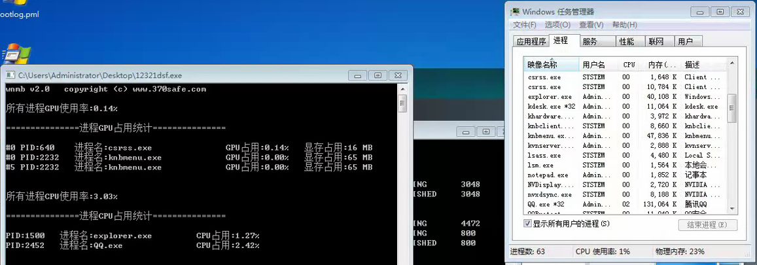Click the console window's title bar icon

10,75
